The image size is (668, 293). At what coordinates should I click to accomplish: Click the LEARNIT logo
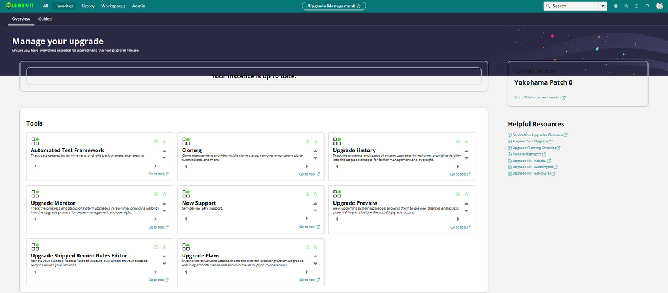[x=20, y=6]
